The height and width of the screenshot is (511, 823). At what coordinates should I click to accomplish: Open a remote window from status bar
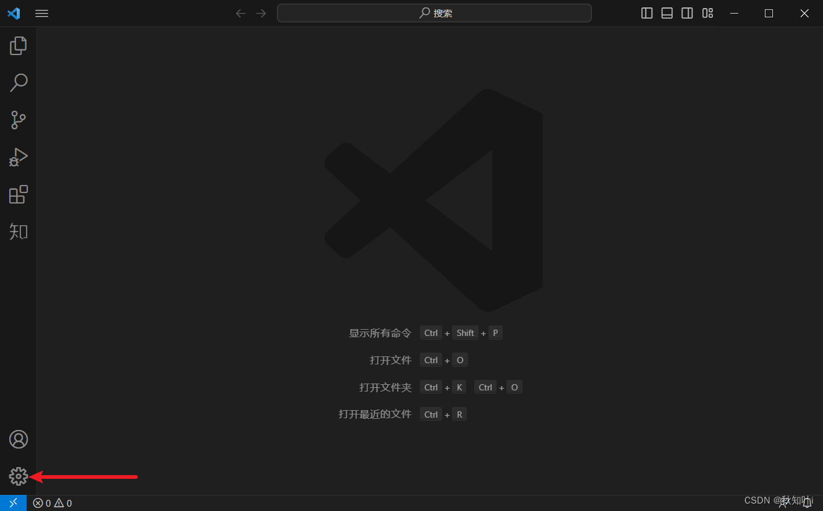[13, 503]
